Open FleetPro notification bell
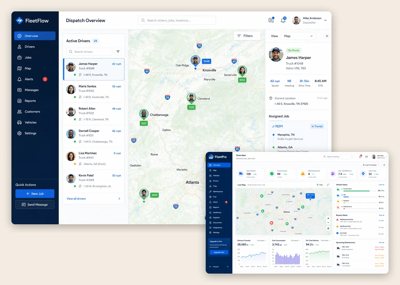Screen dimensions: 400x285 click(361, 156)
